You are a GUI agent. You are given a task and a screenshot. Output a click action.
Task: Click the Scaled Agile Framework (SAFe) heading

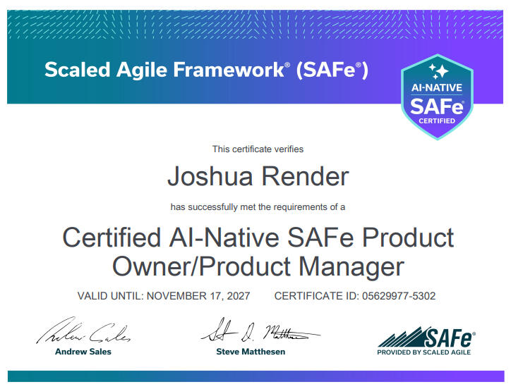206,70
